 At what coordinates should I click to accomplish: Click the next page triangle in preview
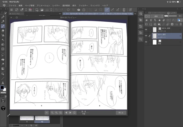click(x=70, y=113)
